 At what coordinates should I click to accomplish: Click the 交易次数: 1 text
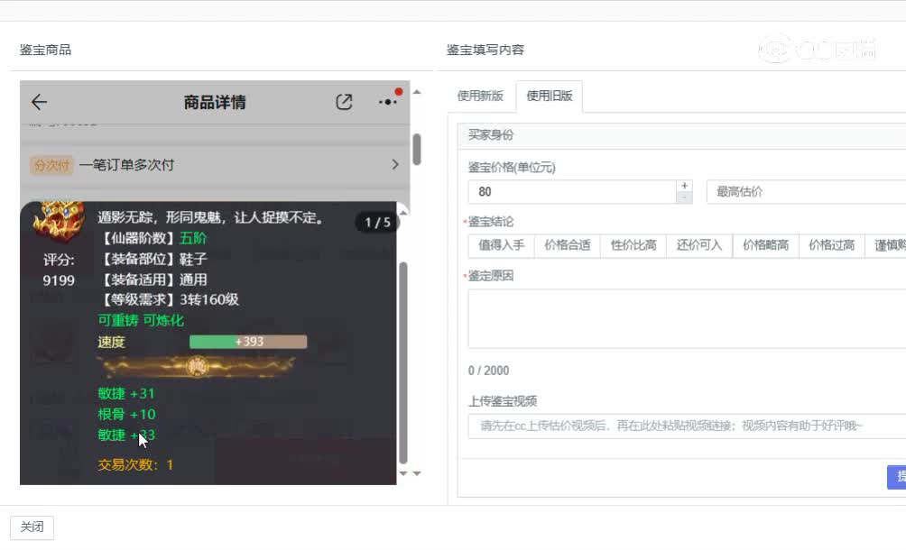tap(135, 464)
